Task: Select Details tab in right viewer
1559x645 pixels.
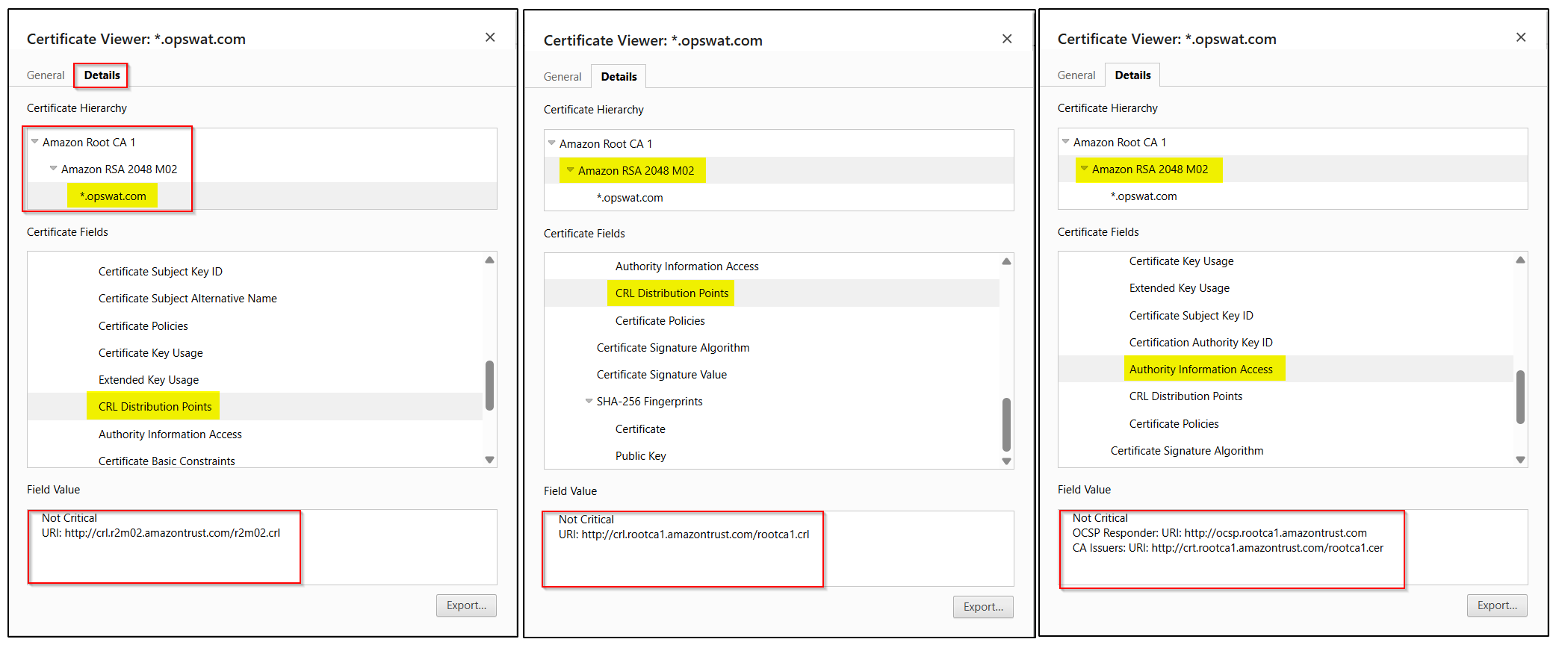Action: point(1132,75)
